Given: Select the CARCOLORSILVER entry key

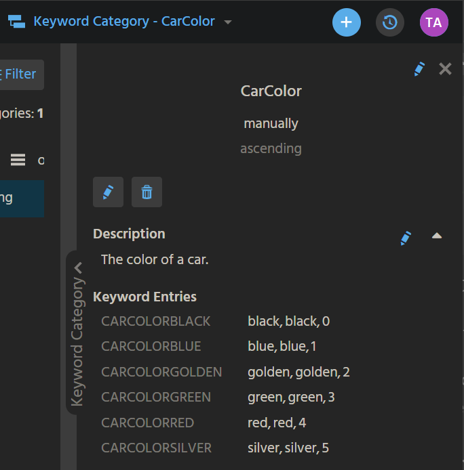Looking at the screenshot, I should [x=157, y=448].
